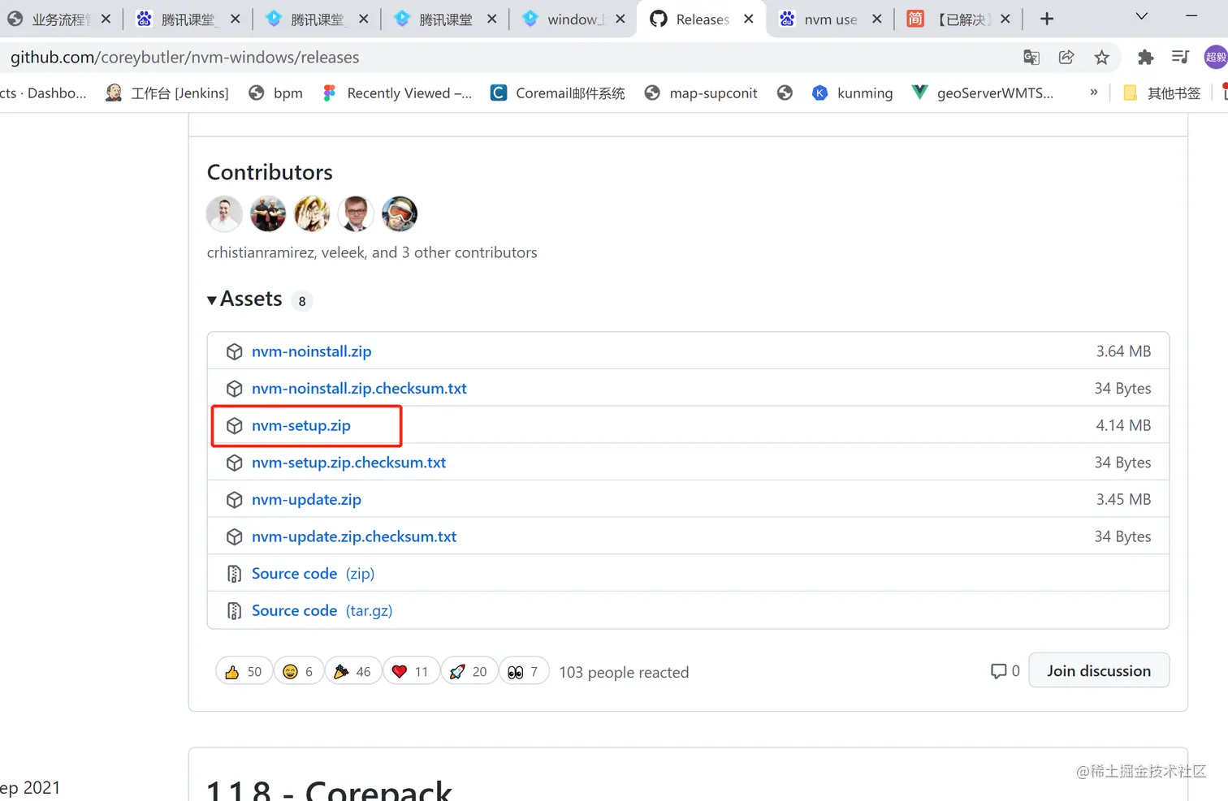Bookmark this page with the star icon

pos(1101,57)
